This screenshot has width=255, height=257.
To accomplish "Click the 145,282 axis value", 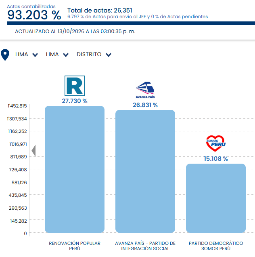I will 19,221.
